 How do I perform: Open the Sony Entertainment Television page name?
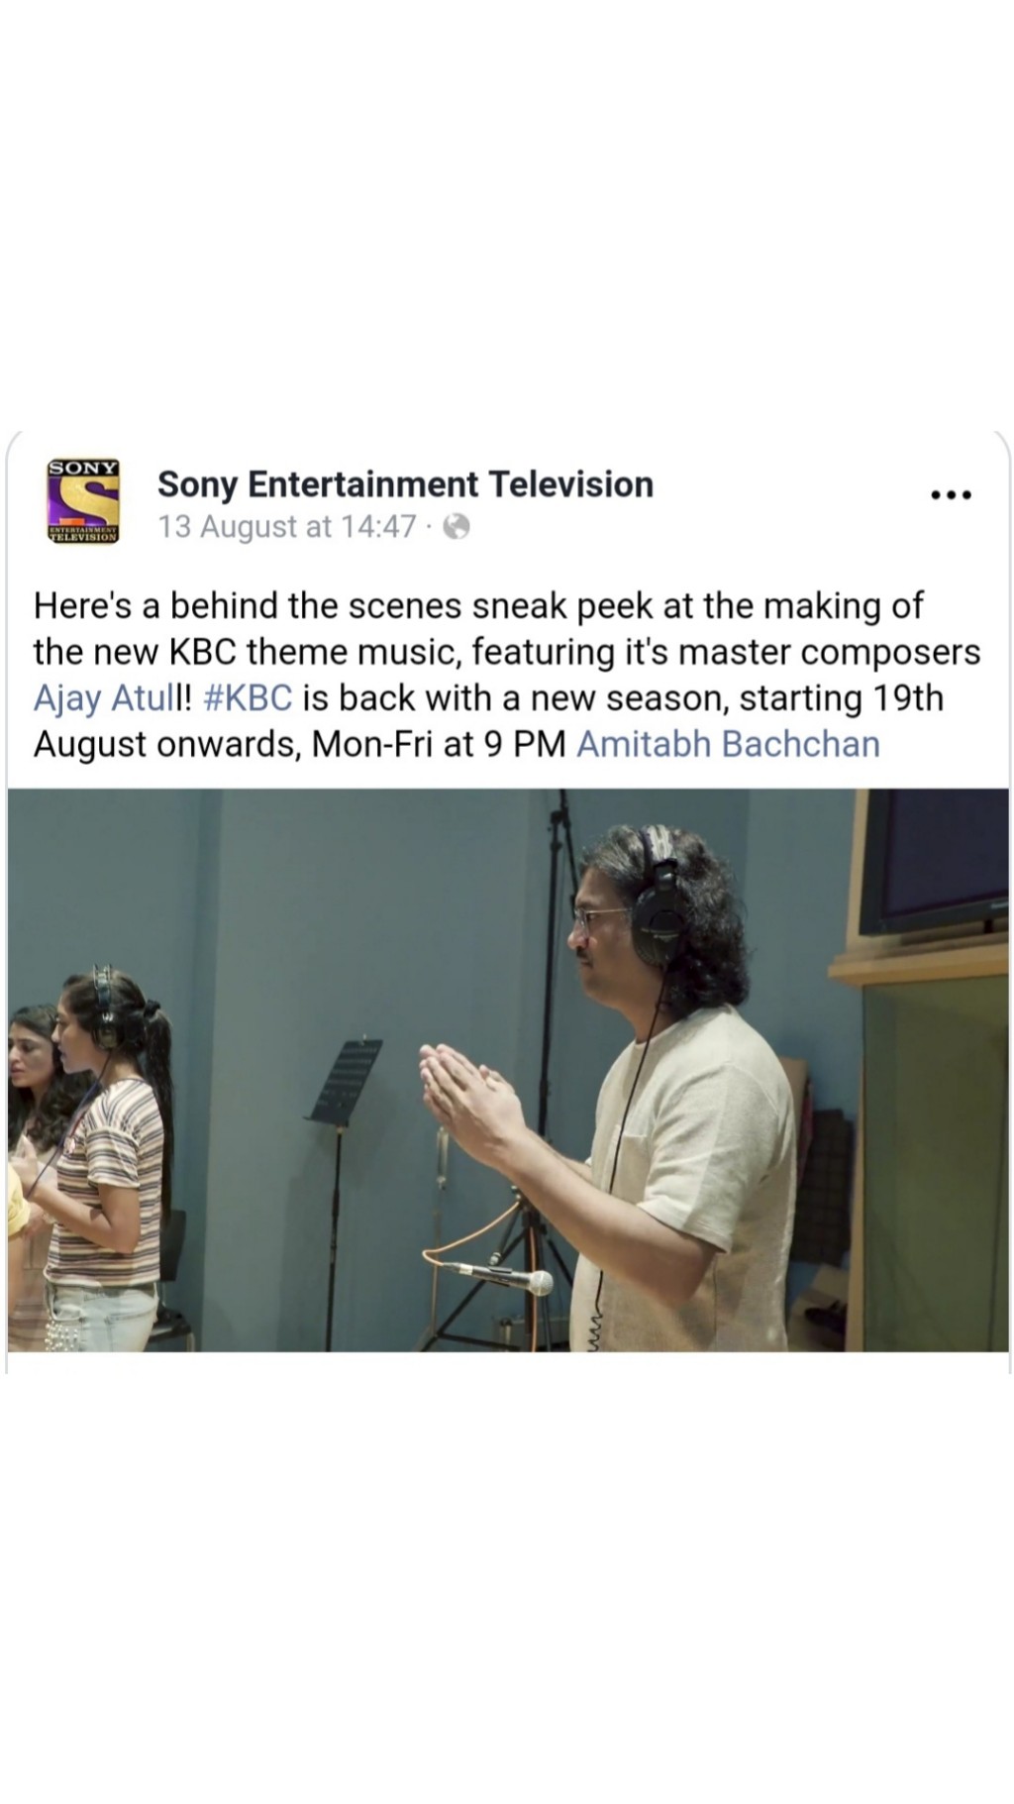pos(405,484)
